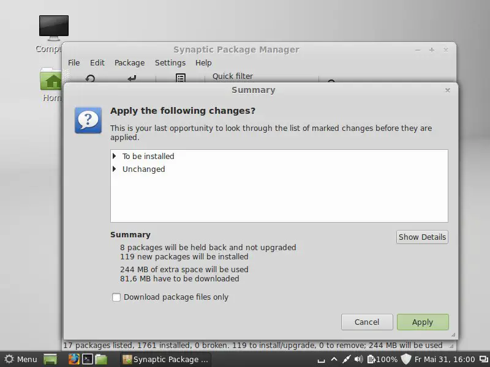Click the update manager shield tray icon
The image size is (490, 367).
point(406,360)
